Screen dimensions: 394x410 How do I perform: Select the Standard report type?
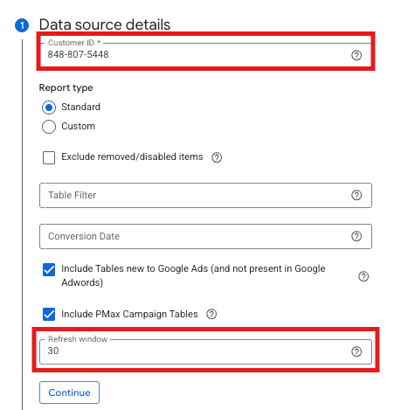[x=49, y=108]
